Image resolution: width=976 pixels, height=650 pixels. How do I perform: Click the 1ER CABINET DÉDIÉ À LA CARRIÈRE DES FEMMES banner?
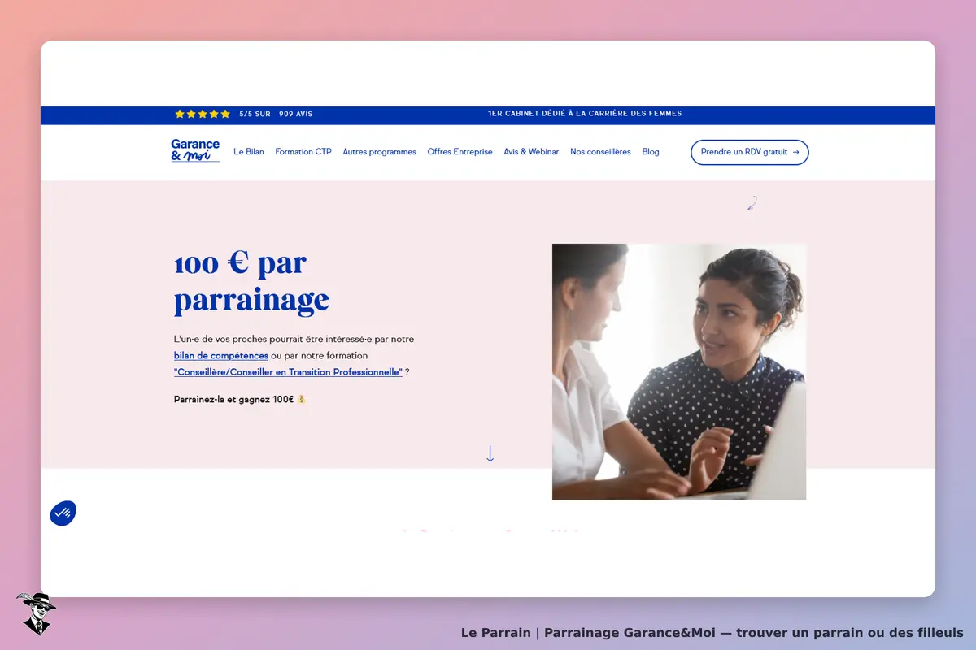point(585,114)
